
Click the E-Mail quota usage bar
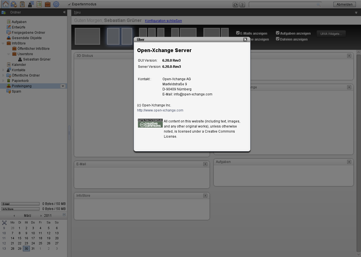(20, 204)
